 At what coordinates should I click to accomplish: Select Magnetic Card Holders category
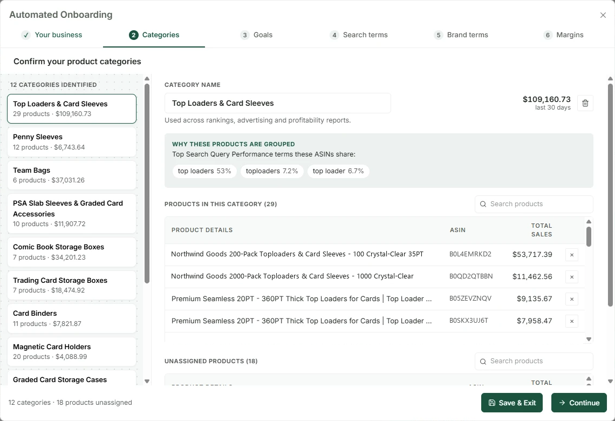point(72,351)
